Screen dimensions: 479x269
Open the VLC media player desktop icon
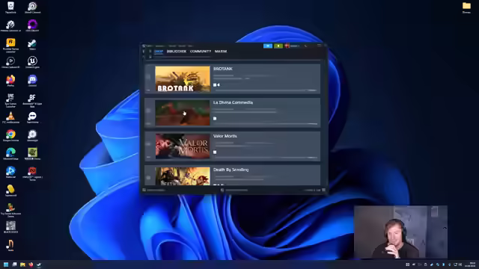click(10, 117)
